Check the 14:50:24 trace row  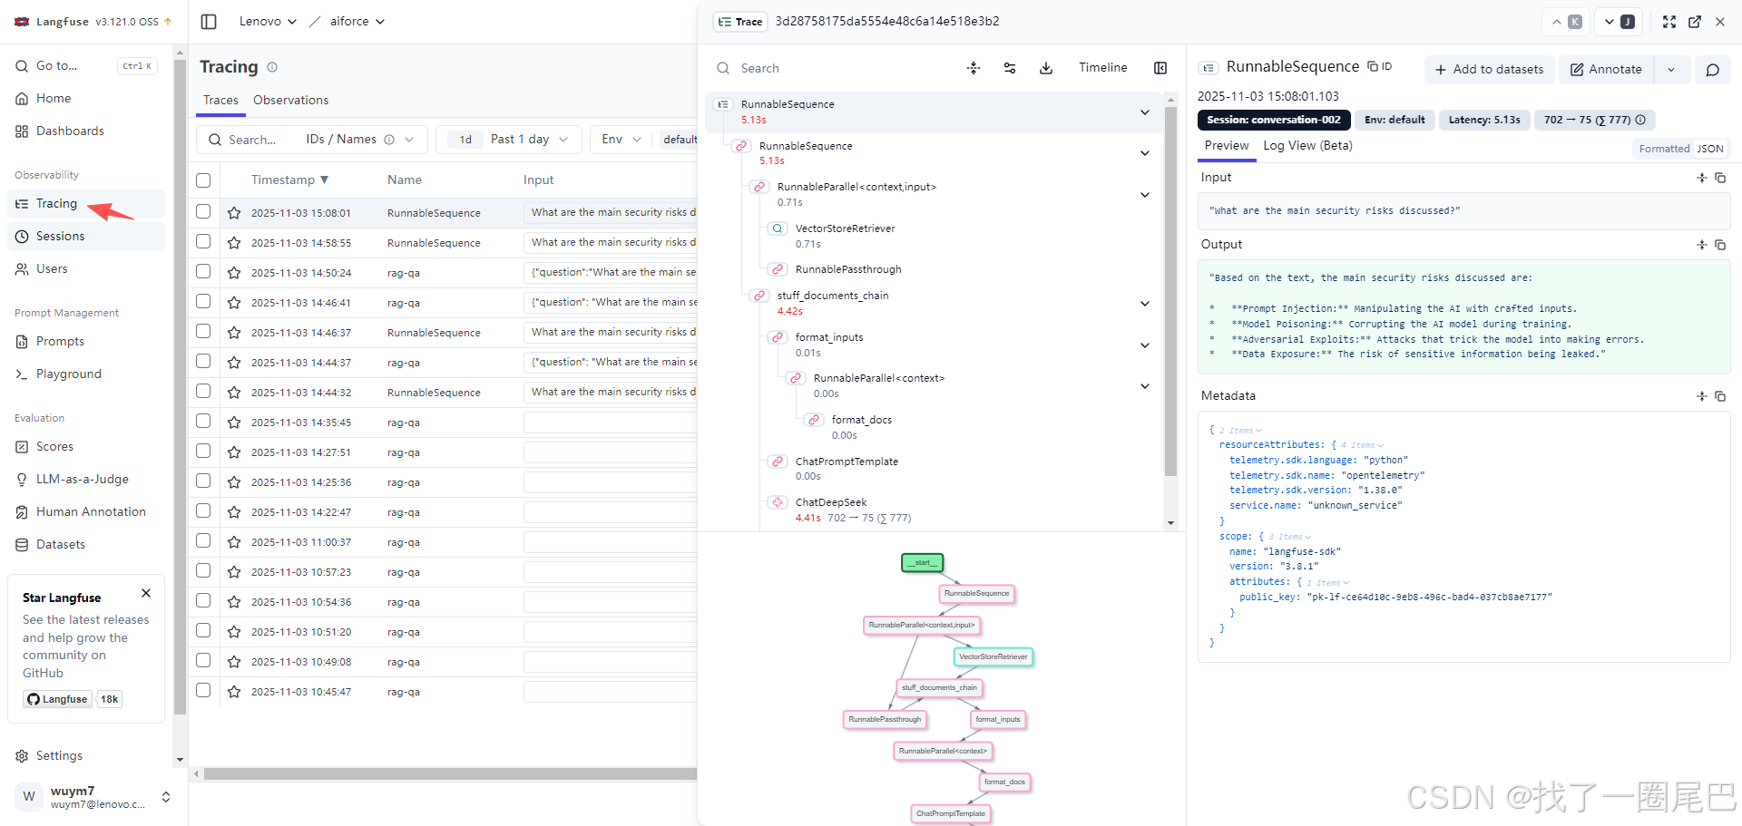point(203,271)
